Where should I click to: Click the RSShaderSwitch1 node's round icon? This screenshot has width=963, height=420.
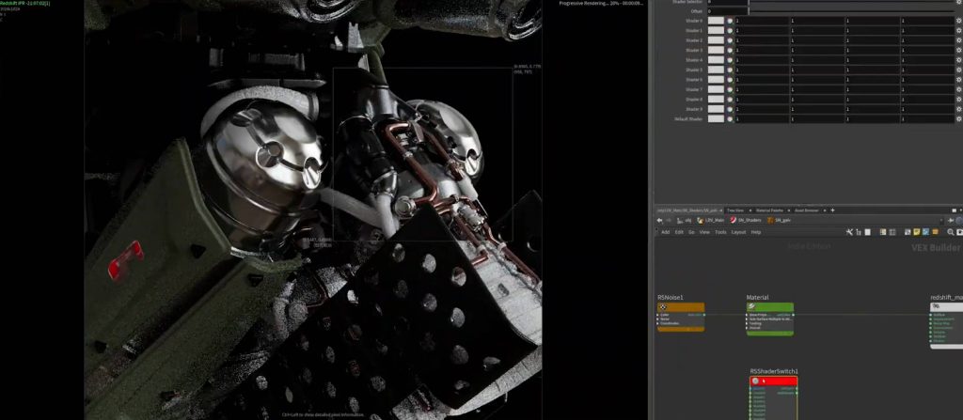coord(755,381)
